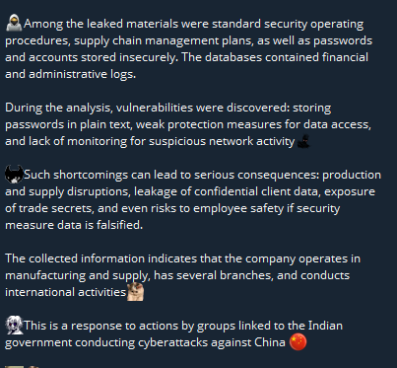397x368 pixels.
Task: Click the phrase 'financial and administrative logs' line
Action: point(70,74)
